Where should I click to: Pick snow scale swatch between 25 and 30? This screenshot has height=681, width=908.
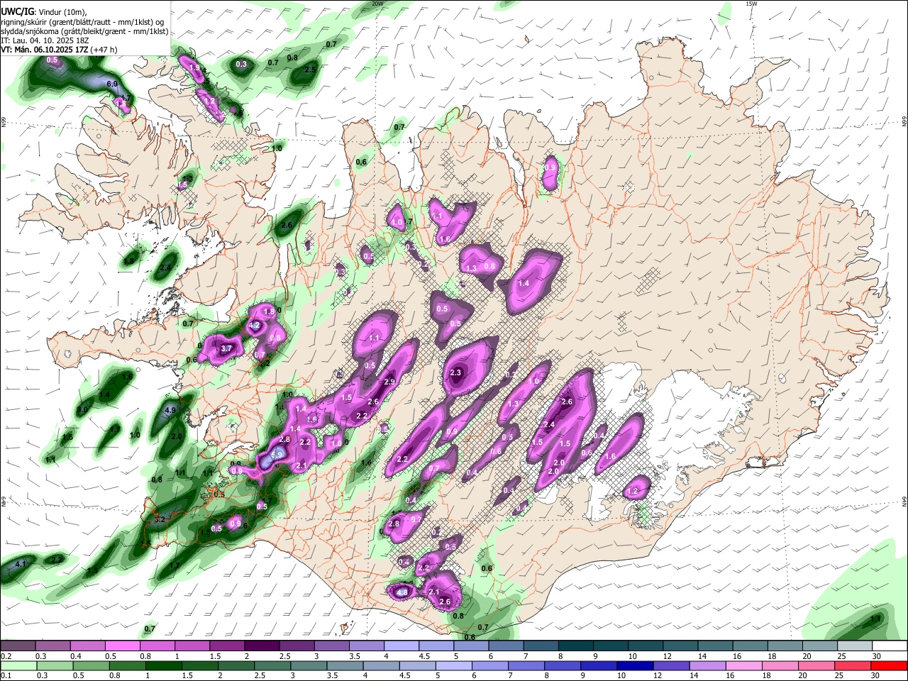click(855, 646)
